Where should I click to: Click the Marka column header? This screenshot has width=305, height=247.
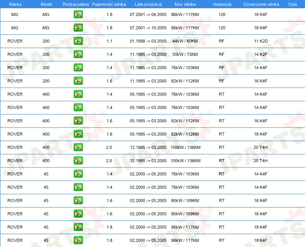pyautogui.click(x=15, y=4)
